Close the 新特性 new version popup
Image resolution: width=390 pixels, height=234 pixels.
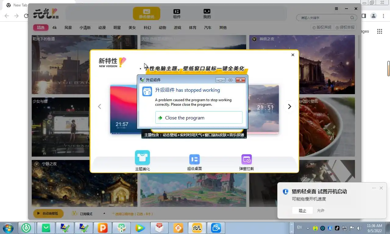293,55
